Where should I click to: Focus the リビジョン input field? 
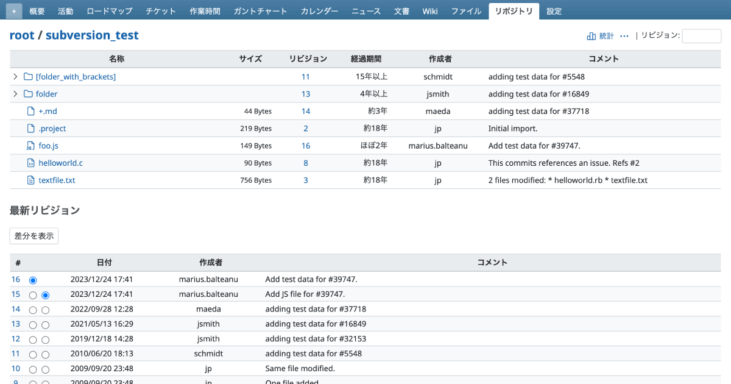(701, 36)
